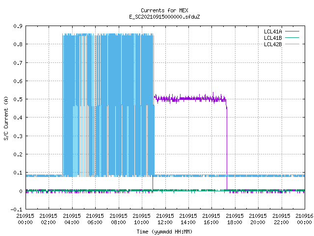Click the 210915 02:00 time tick label

[x=48, y=219]
